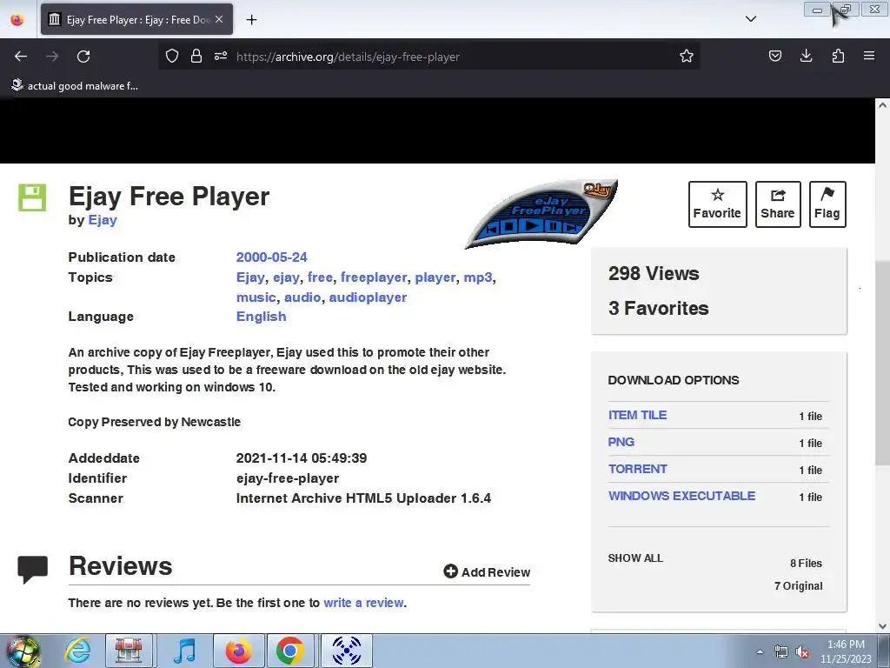
Task: Switch to Firefox in the taskbar
Action: [x=238, y=651]
